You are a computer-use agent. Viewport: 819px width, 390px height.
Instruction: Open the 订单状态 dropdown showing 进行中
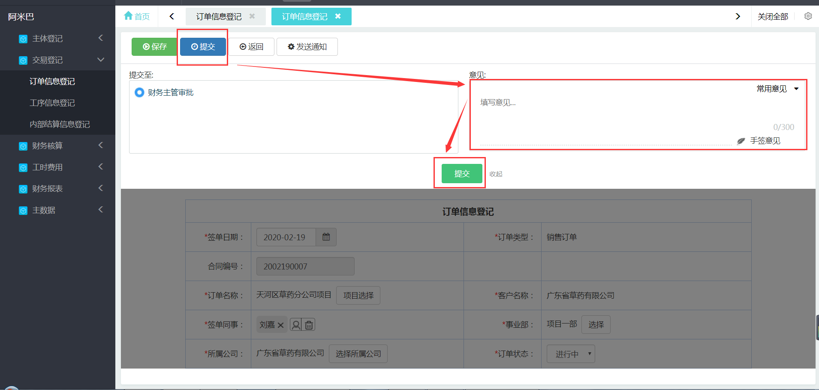coord(570,354)
